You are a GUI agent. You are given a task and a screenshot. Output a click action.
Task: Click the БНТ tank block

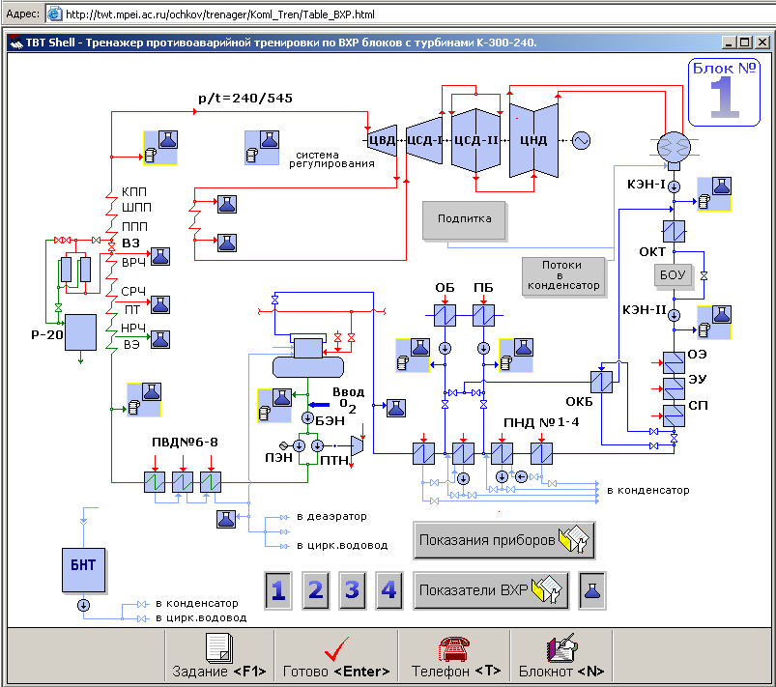[84, 570]
